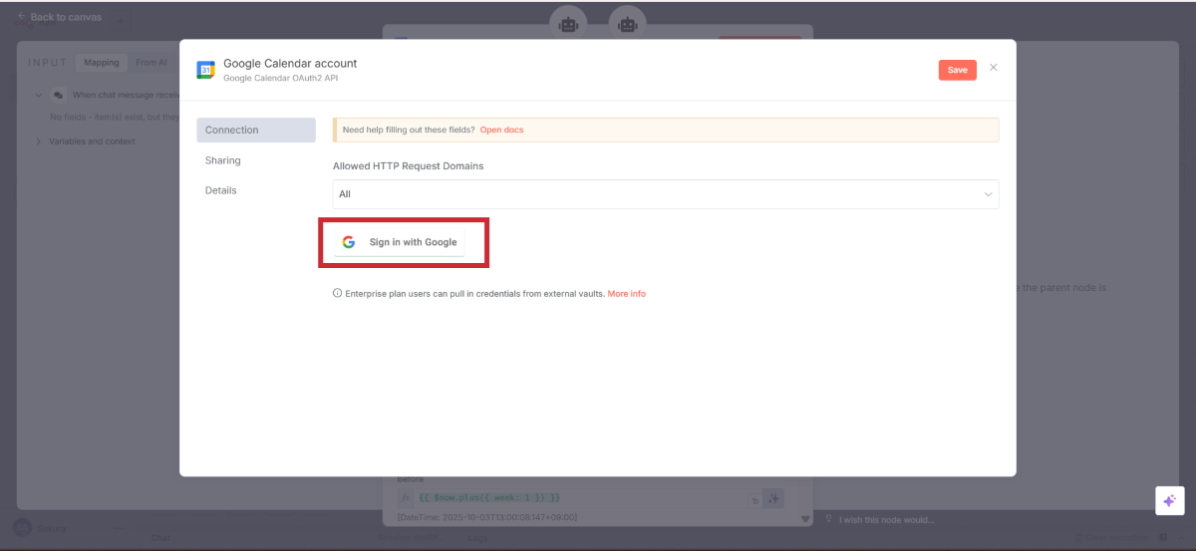1196x551 pixels.
Task: Expand Variables and context section
Action: pos(38,141)
